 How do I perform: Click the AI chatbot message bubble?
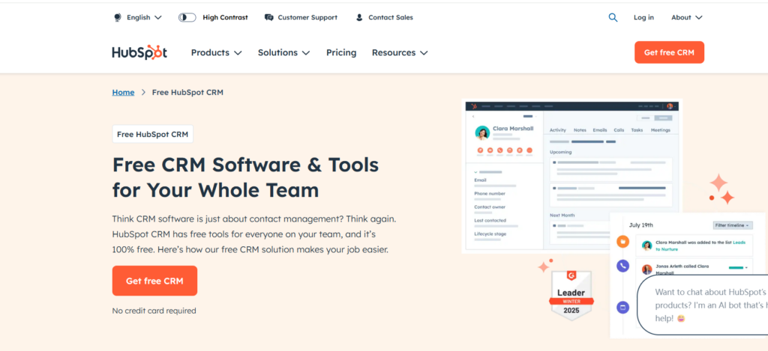(702, 305)
